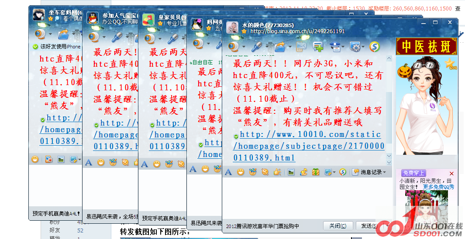Click screenshot capture icon in 水的颜色 chat

pos(327,172)
